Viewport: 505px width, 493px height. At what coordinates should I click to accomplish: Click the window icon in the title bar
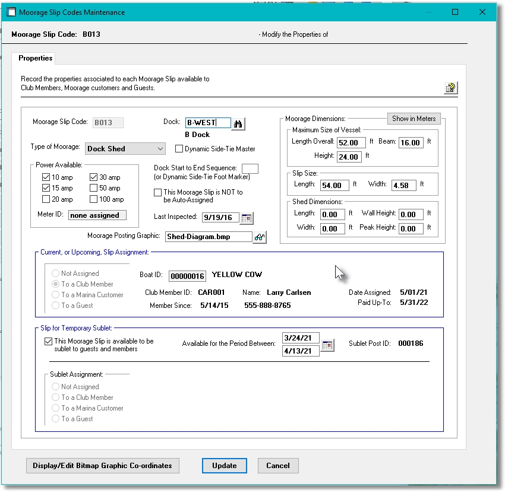11,12
